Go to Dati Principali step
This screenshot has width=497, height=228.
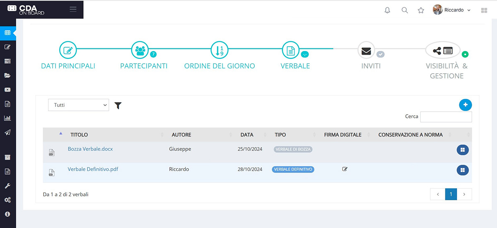(x=68, y=55)
